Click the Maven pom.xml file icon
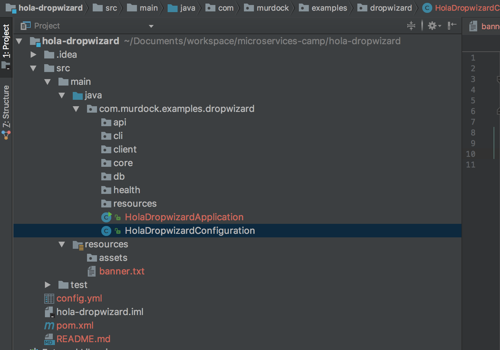The width and height of the screenshot is (500, 350). pos(49,325)
